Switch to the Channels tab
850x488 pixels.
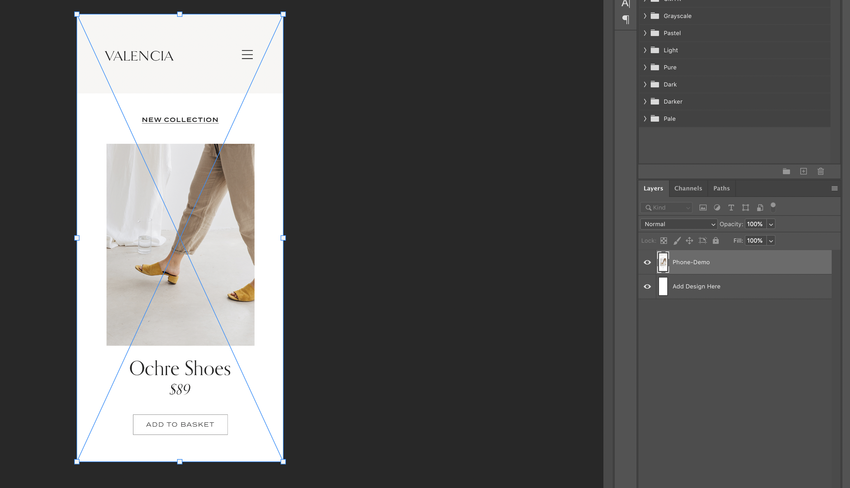(688, 188)
